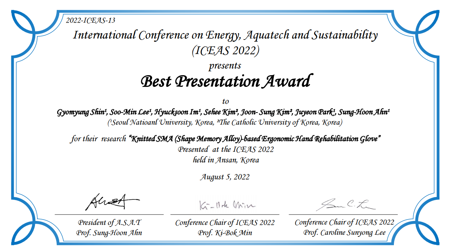Click the '(ICEAS 2022)' heading text
Viewport: 450px width, 252px height.
(225, 51)
